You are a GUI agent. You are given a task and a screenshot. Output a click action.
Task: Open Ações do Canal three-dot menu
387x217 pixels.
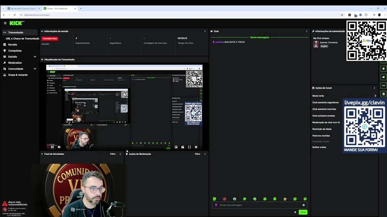(374, 88)
